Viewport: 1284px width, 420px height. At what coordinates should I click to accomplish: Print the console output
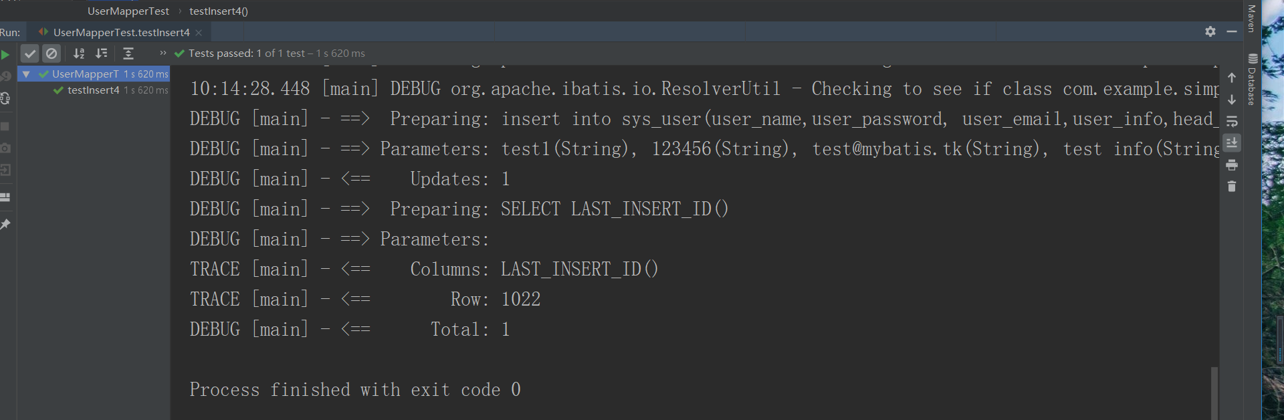point(1232,165)
